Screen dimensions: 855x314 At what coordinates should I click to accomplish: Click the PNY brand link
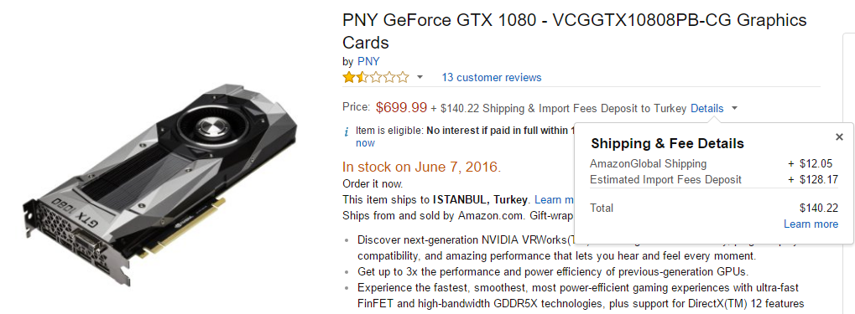point(368,61)
